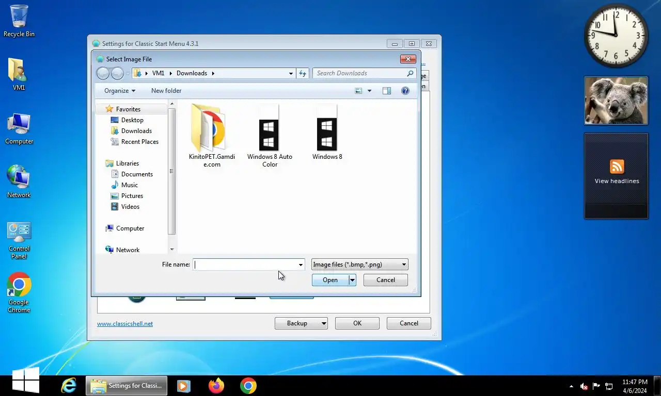661x396 pixels.
Task: Launch Internet Explorer from taskbar
Action: 68,386
